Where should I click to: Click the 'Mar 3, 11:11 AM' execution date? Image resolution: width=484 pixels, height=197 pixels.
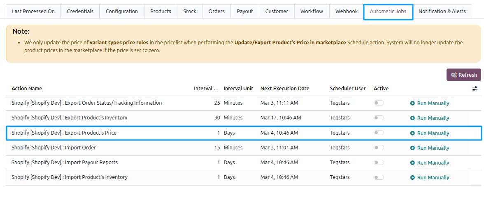[x=279, y=103]
